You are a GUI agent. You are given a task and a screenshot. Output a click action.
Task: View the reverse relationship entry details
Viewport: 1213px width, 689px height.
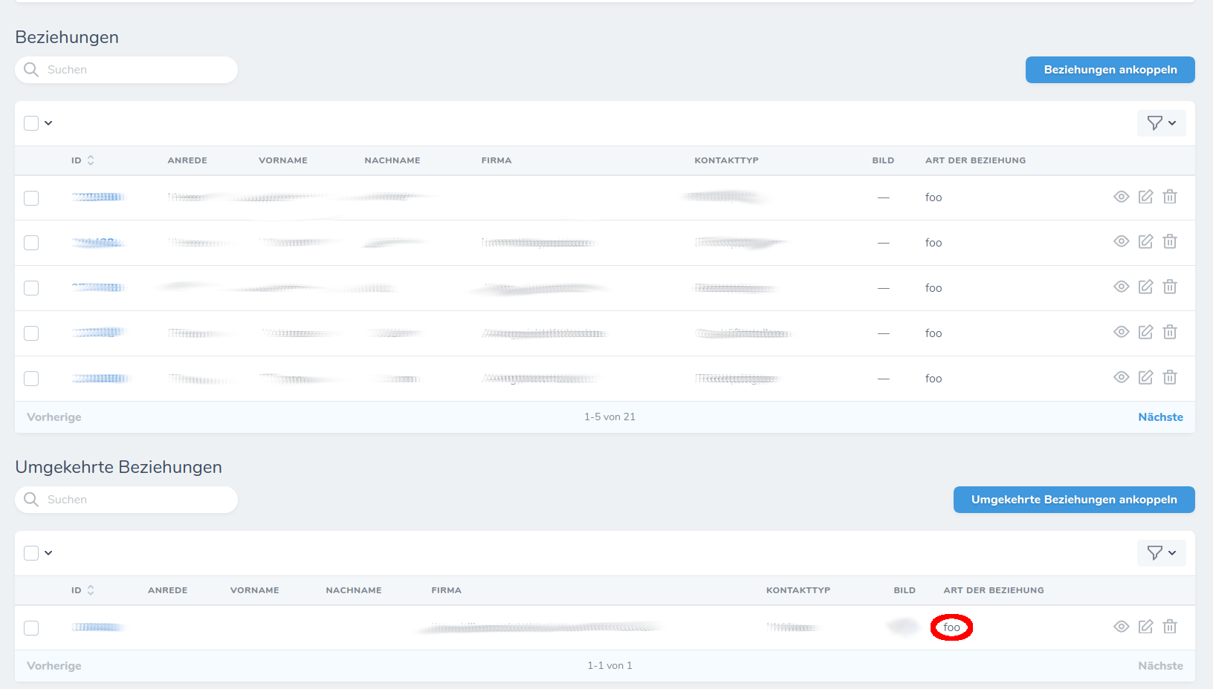[1122, 627]
